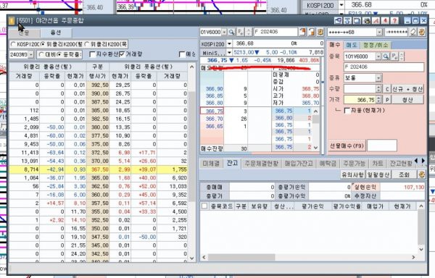Click the 일괄청산 button
Screen dimensions: 435x278
click(378, 174)
